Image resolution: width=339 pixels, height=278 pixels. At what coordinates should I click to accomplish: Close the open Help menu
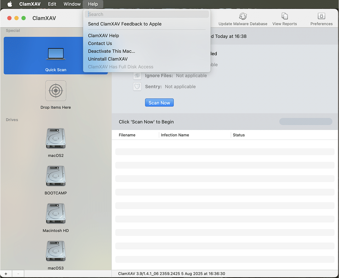click(x=93, y=4)
